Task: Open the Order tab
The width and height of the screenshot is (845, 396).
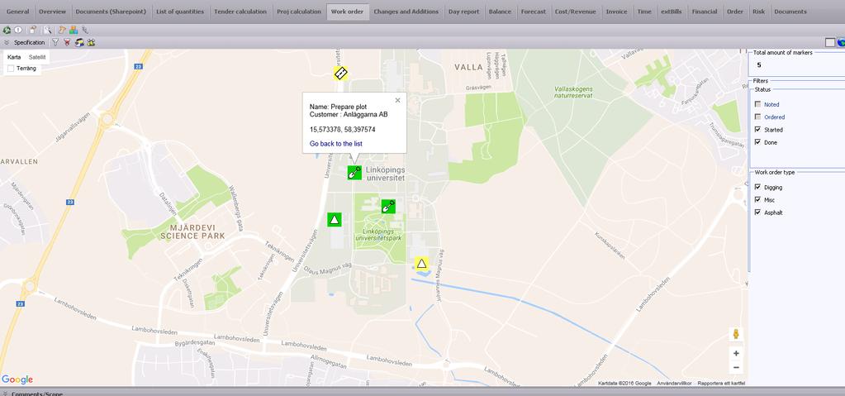Action: pos(735,12)
